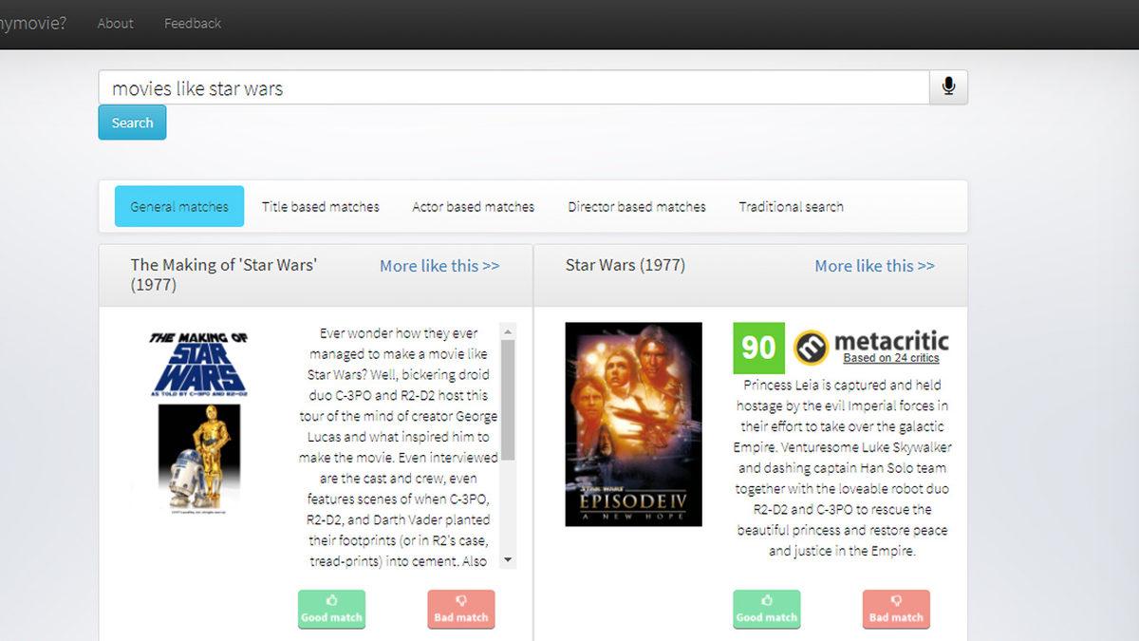Open the About page link

click(115, 24)
